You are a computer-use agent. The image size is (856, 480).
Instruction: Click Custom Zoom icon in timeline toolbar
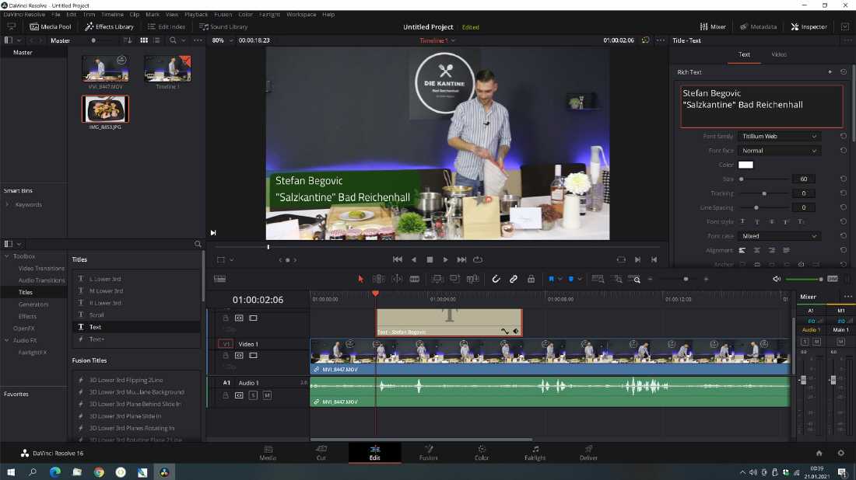[634, 279]
